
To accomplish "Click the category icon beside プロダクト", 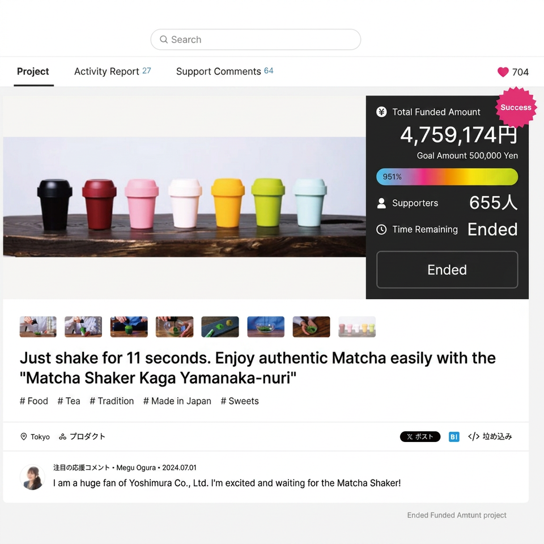I will coord(62,436).
